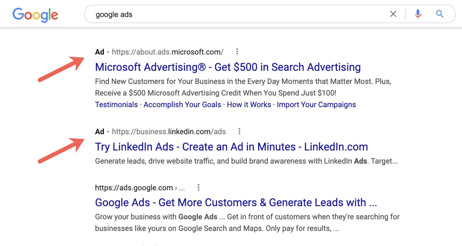Click the Ad label on LinkedIn result
This screenshot has width=462, height=246.
point(100,132)
